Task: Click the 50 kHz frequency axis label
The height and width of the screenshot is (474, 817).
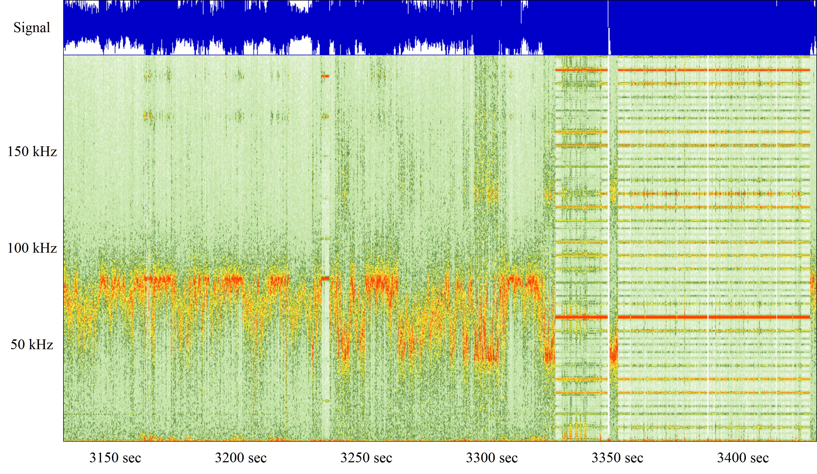Action: (x=32, y=344)
